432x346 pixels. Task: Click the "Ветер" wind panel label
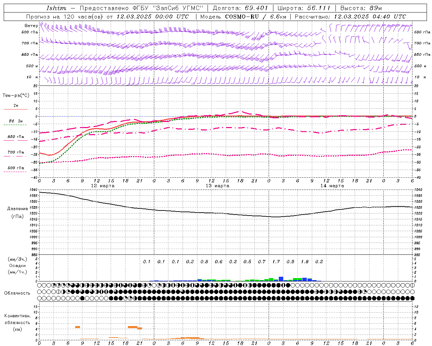click(x=31, y=26)
